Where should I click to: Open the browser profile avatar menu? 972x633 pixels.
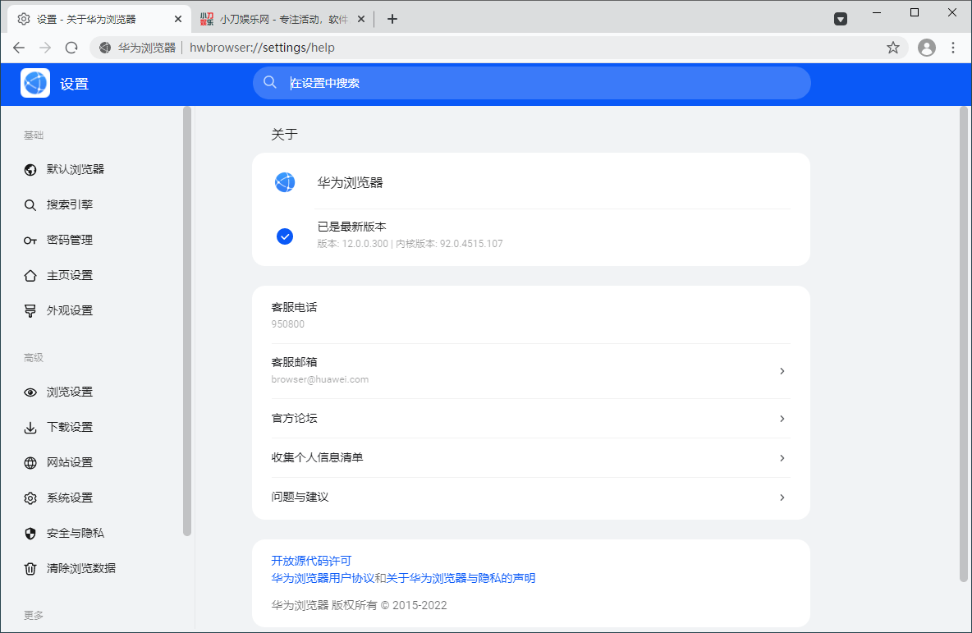(926, 48)
